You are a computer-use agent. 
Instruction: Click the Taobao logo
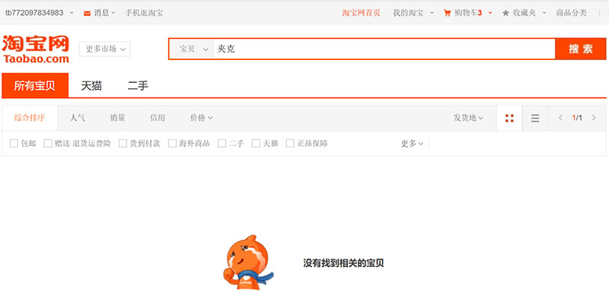36,49
